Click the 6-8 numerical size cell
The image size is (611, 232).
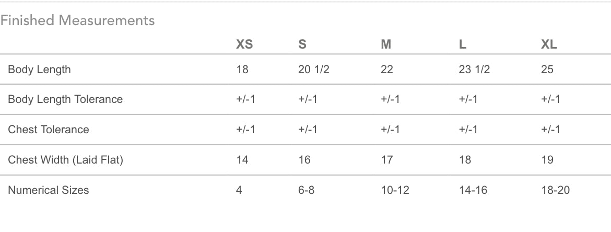click(x=306, y=190)
